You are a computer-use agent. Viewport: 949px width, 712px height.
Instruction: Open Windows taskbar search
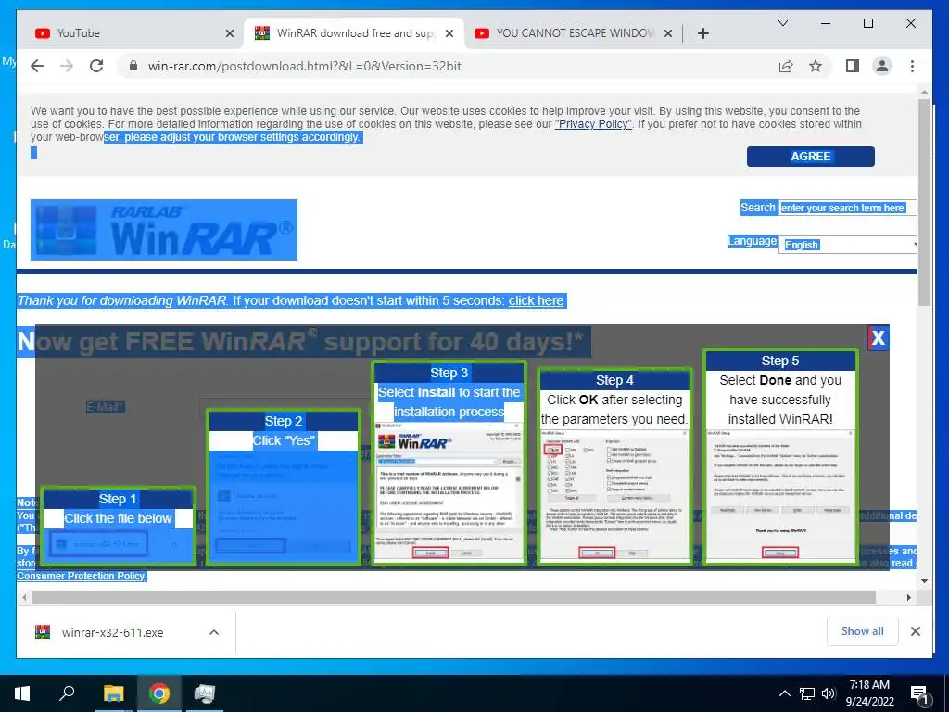(67, 693)
